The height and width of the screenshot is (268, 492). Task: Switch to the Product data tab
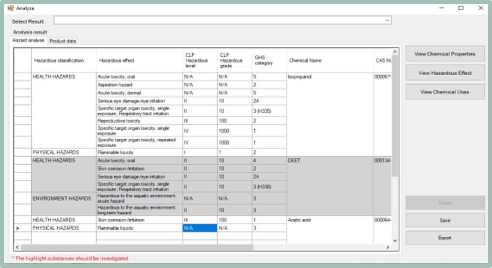[62, 41]
